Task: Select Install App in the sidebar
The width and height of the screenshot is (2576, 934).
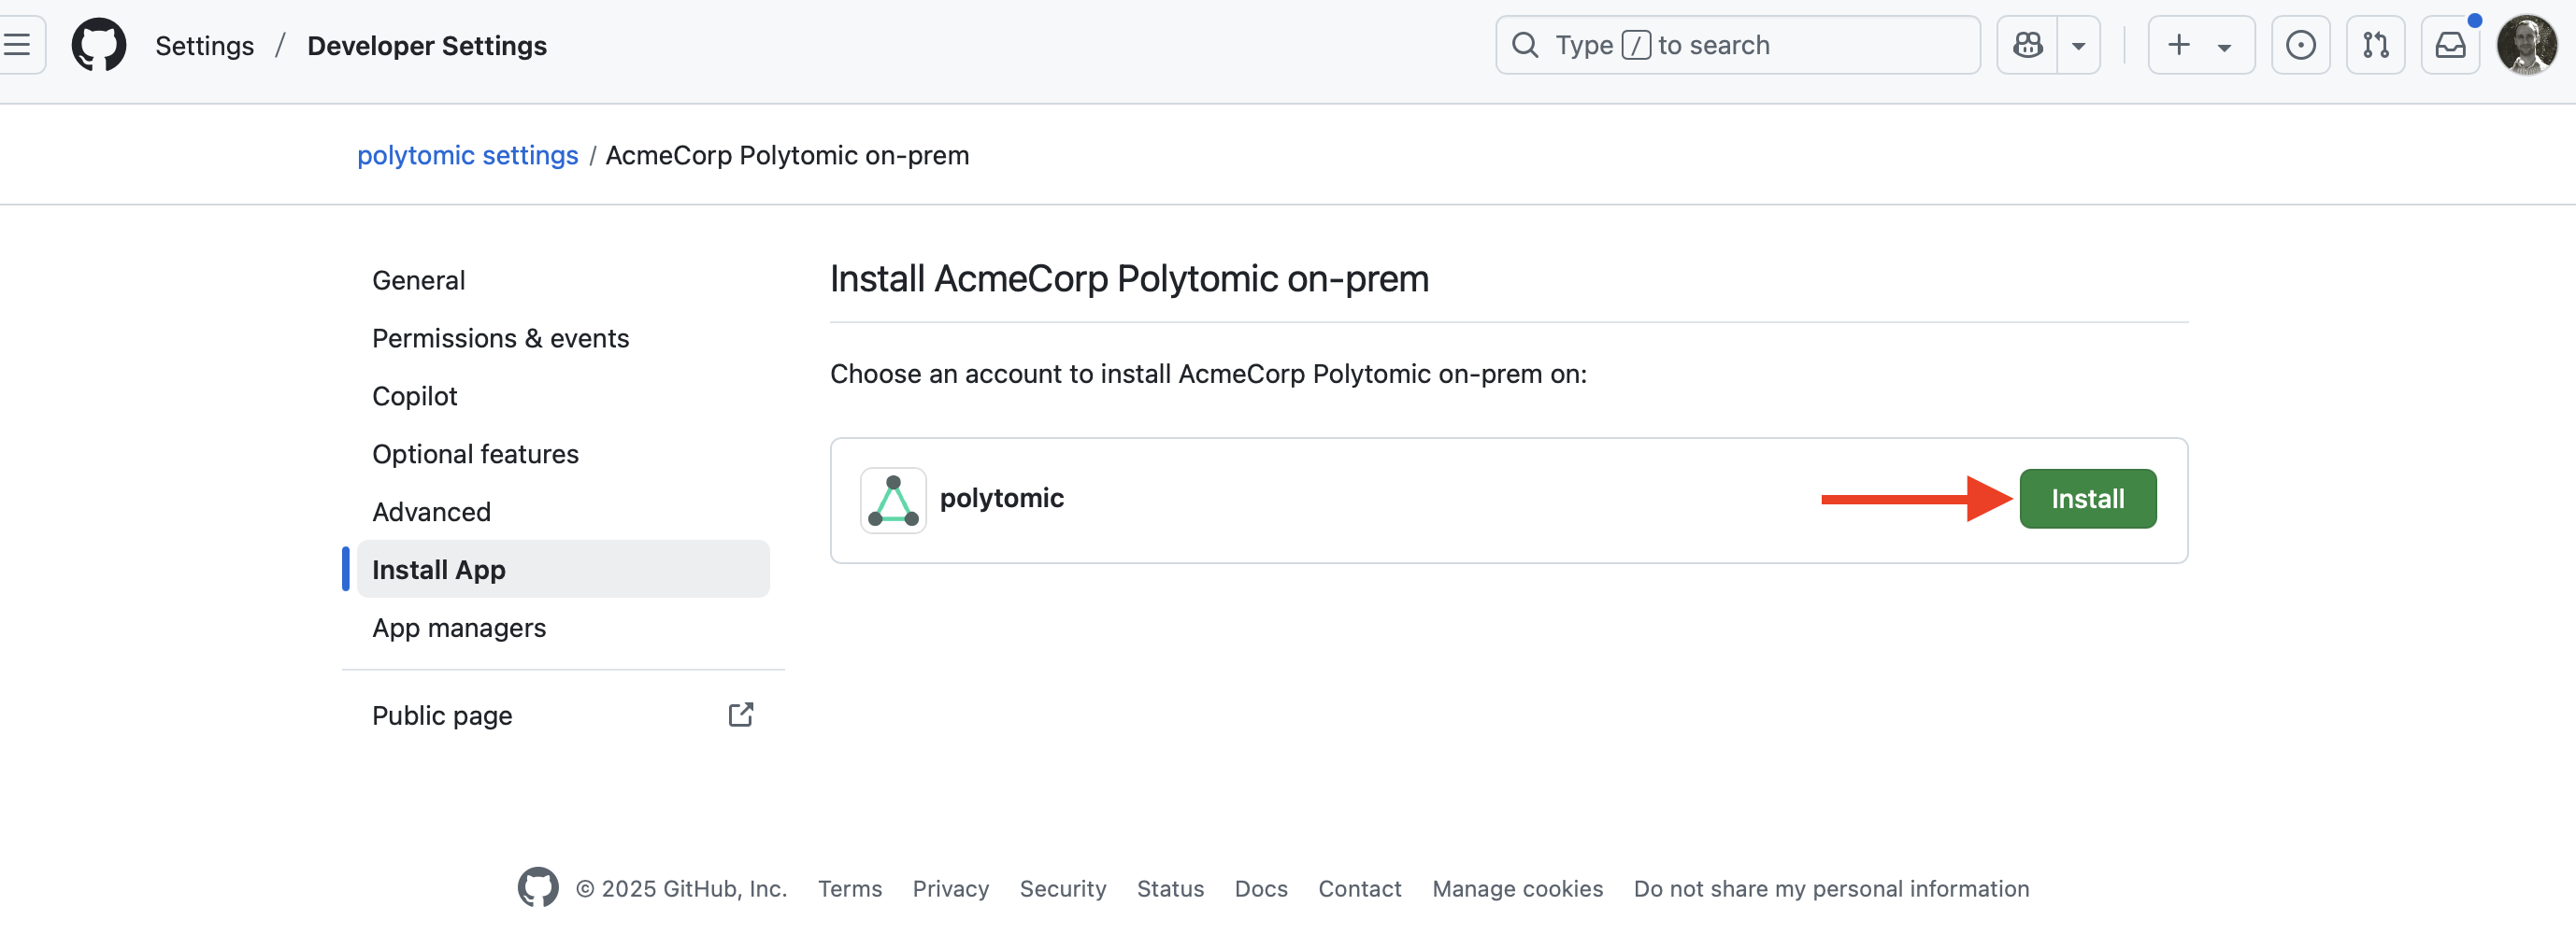Action: pos(563,570)
